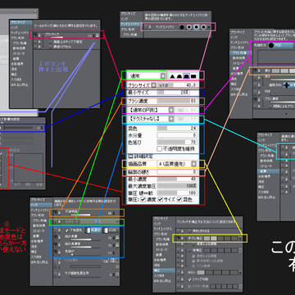Adjust the 水分量 slider
Screen dimensions: 295x295
click(x=177, y=135)
